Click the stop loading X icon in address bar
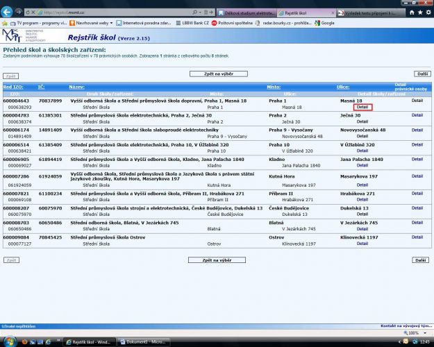The width and height of the screenshot is (434, 347). pos(33,12)
